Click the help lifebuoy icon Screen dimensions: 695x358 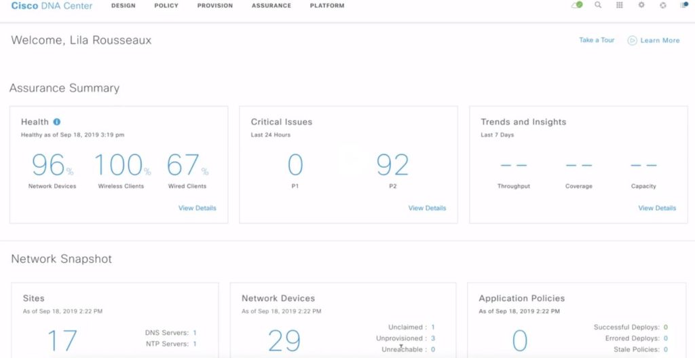[x=663, y=5]
